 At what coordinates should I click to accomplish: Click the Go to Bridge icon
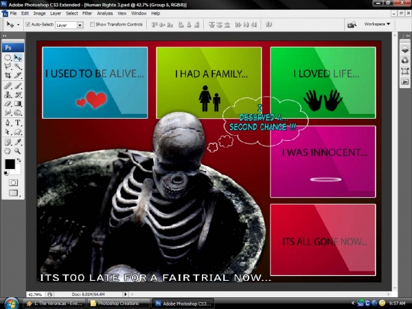coord(352,25)
